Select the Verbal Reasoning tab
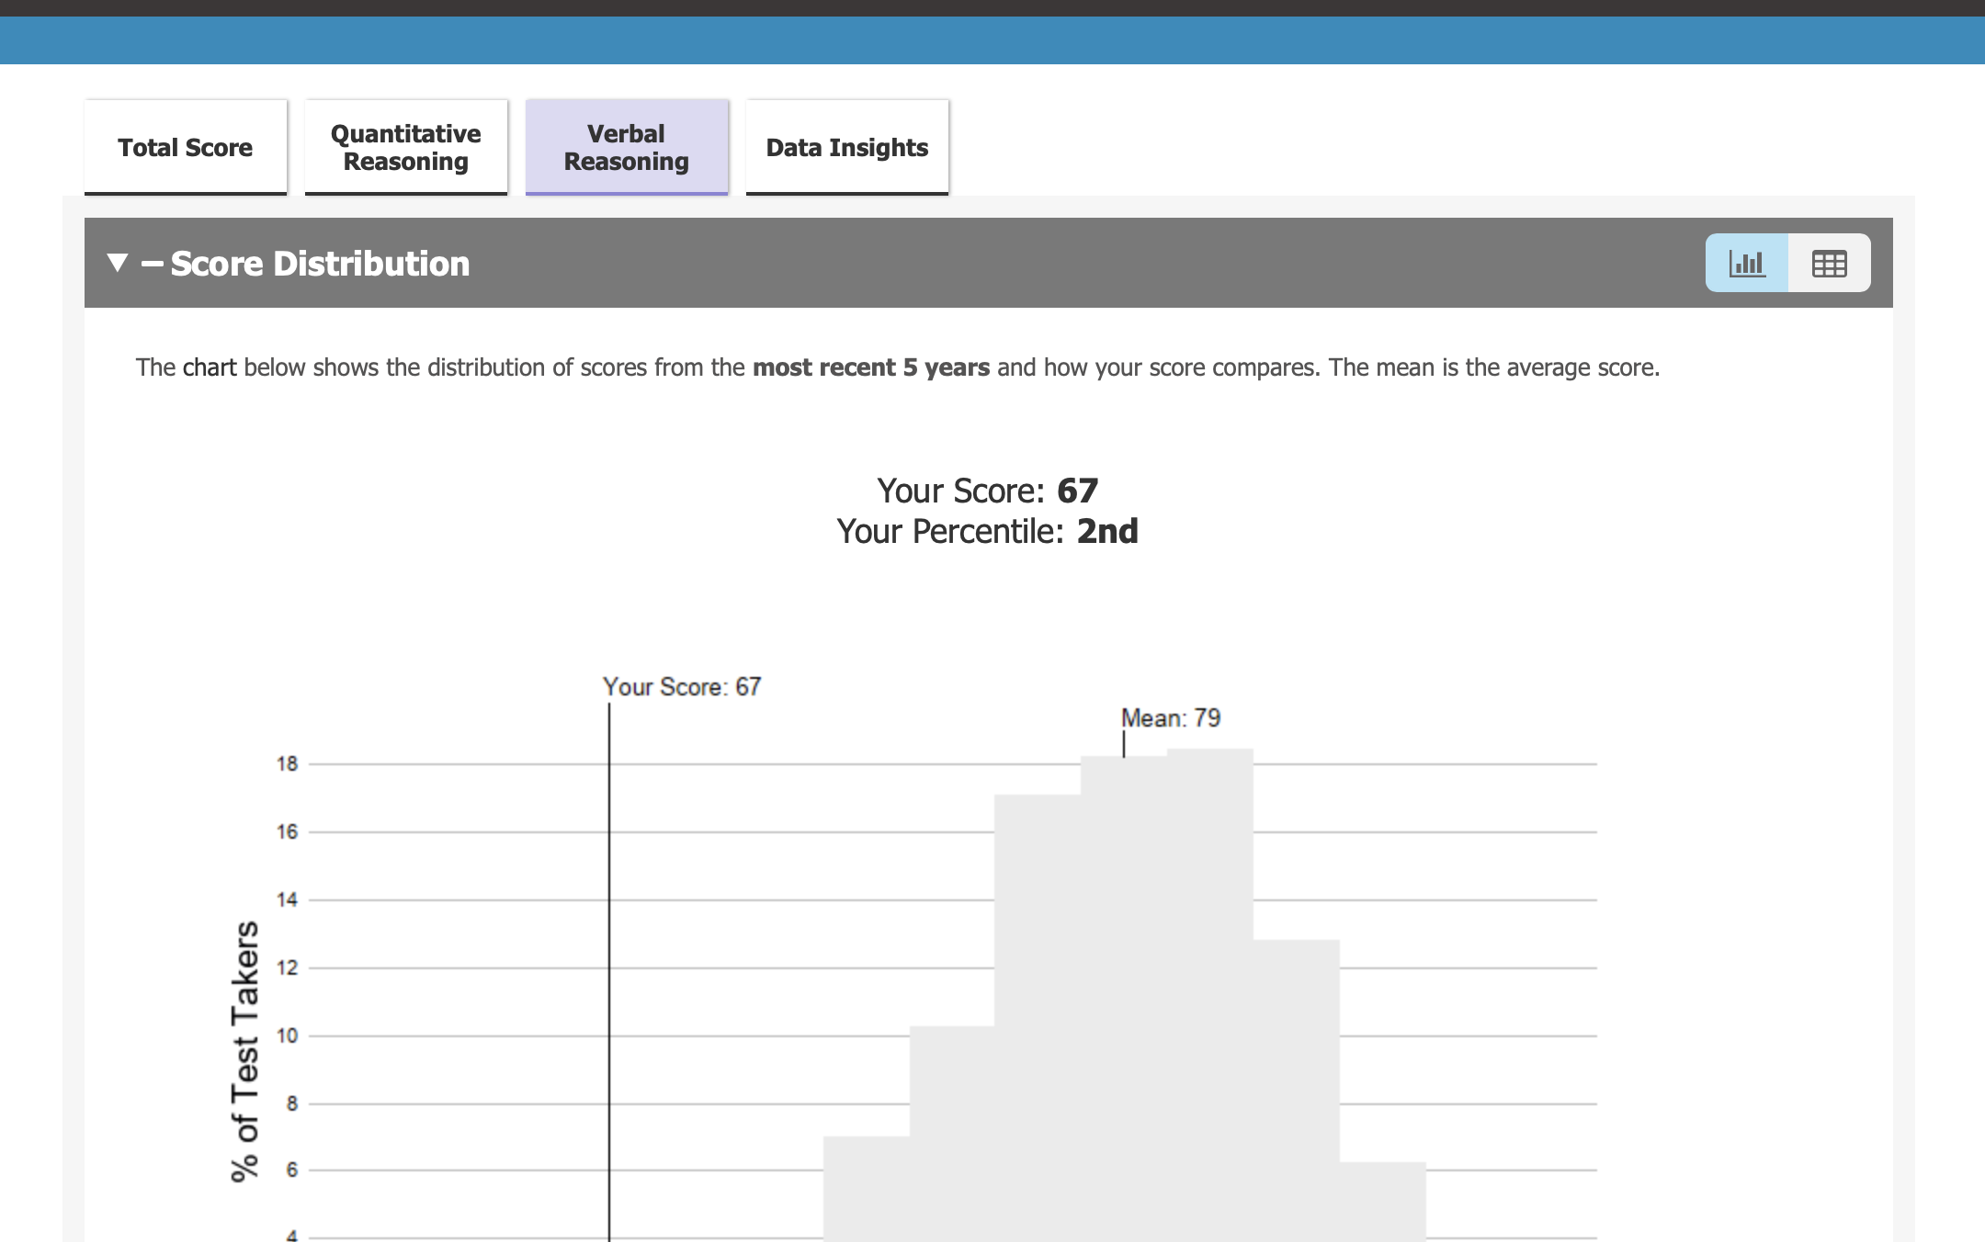Screen dimensions: 1985x1242 (626, 148)
